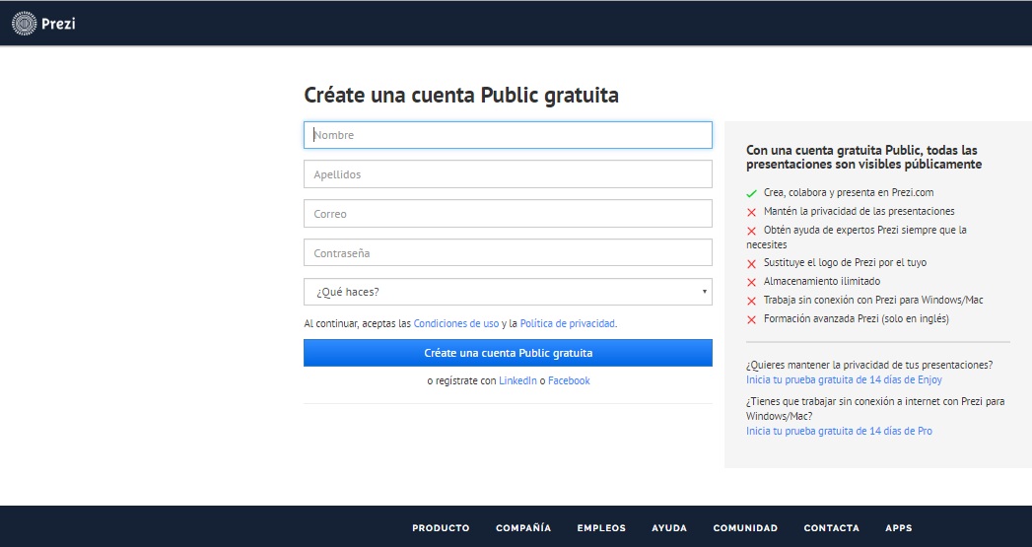Click the text 'Crea, colabora y presenta en Prezi.com'
1032x547 pixels.
coord(849,193)
